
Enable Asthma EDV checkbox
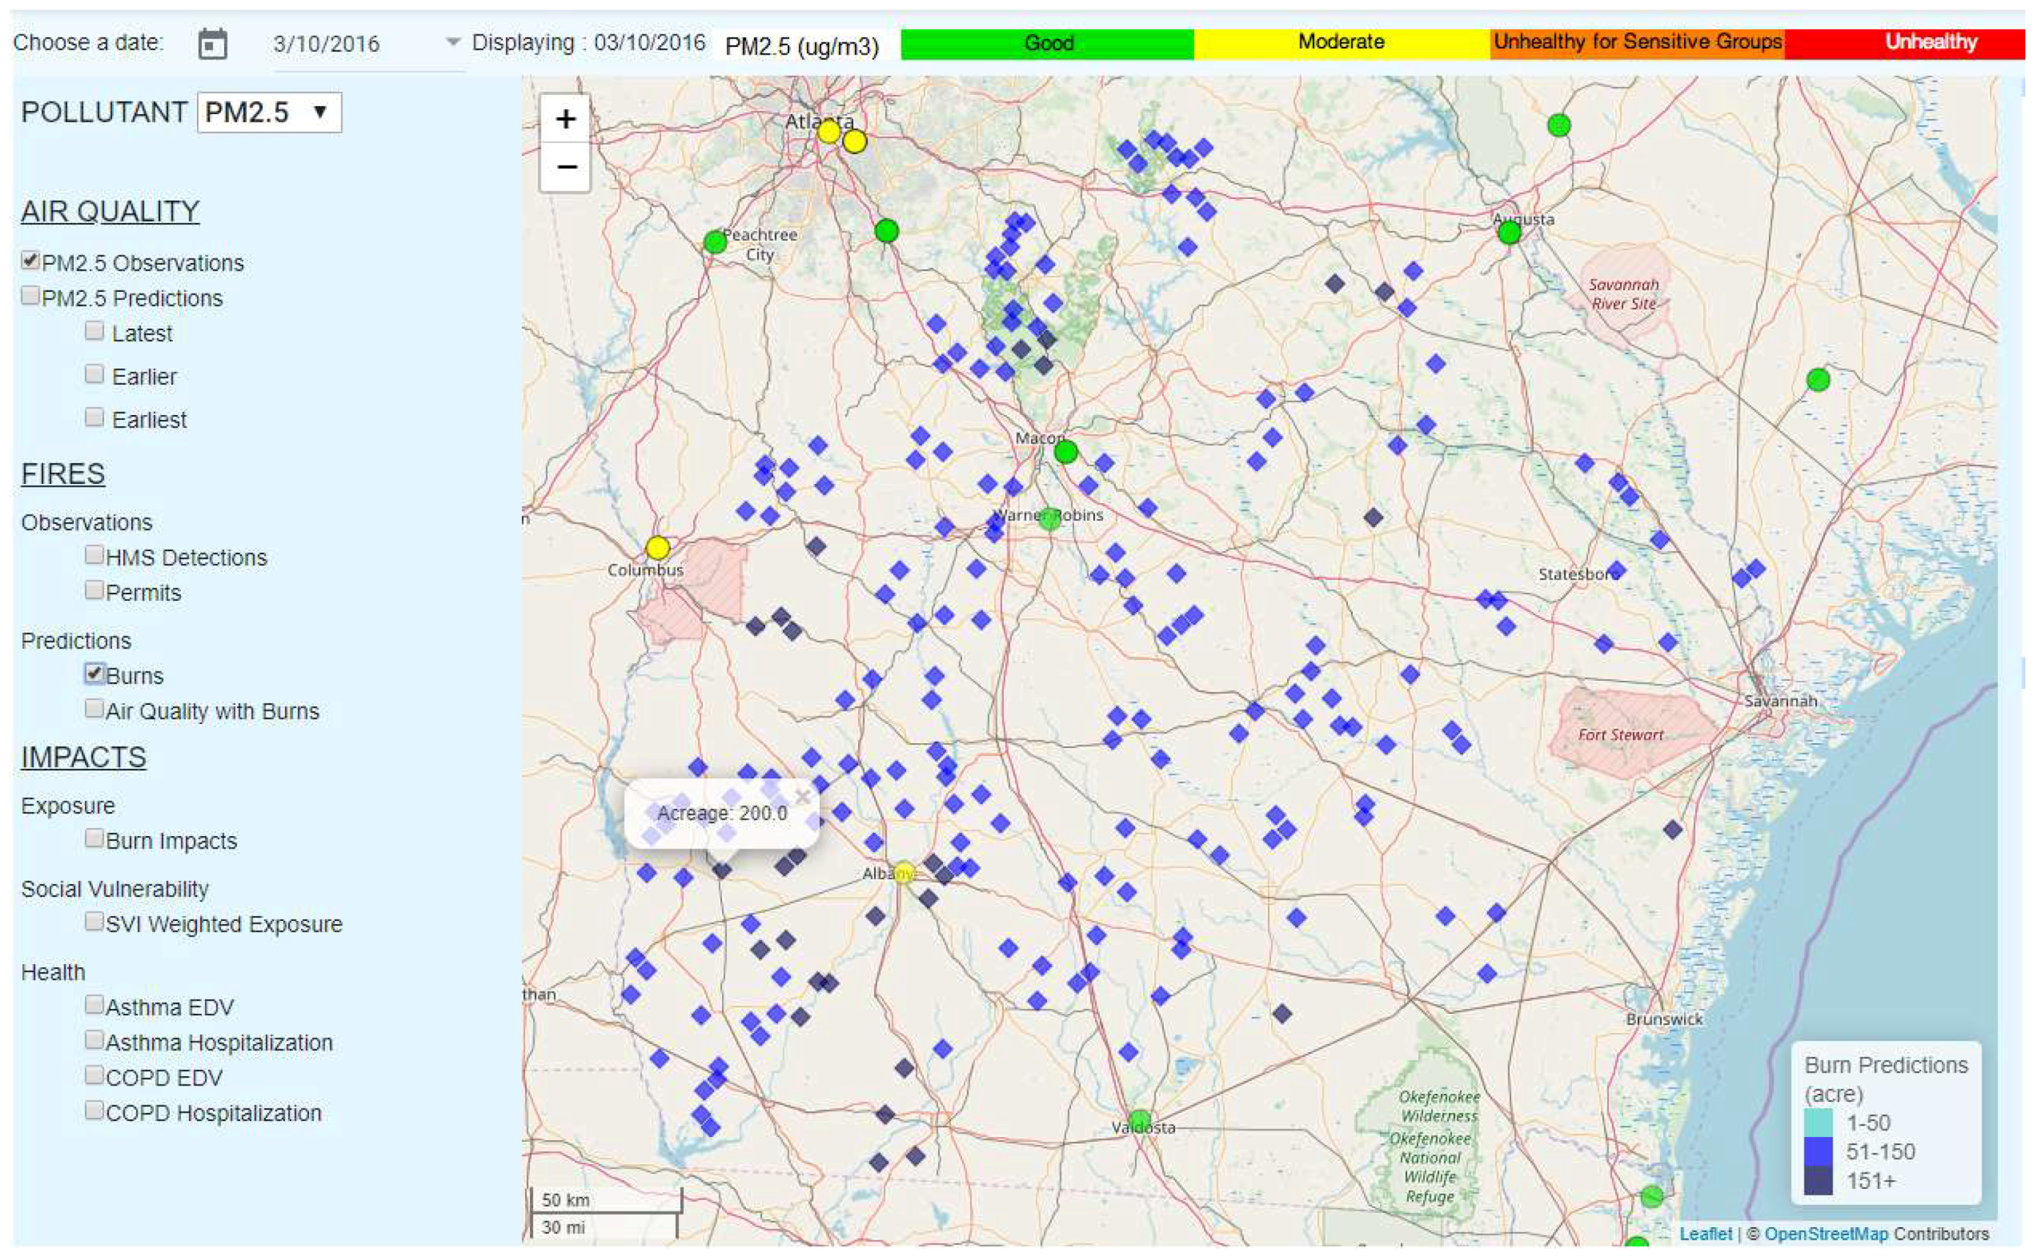[94, 1004]
